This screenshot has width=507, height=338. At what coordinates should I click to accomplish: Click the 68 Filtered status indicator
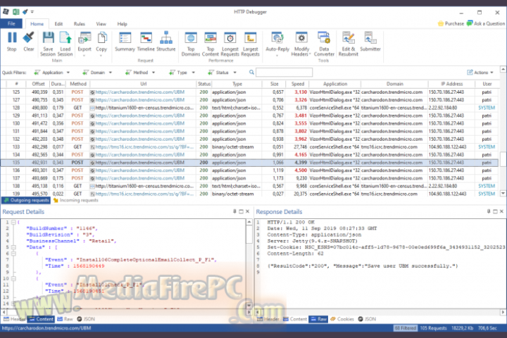click(x=405, y=328)
